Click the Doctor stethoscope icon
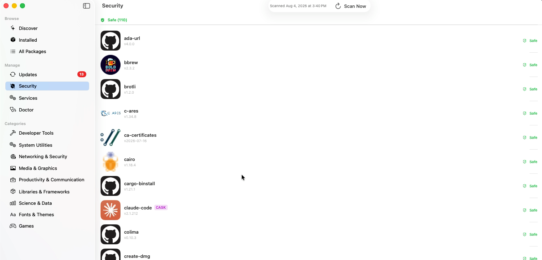This screenshot has width=542, height=260. click(x=13, y=110)
